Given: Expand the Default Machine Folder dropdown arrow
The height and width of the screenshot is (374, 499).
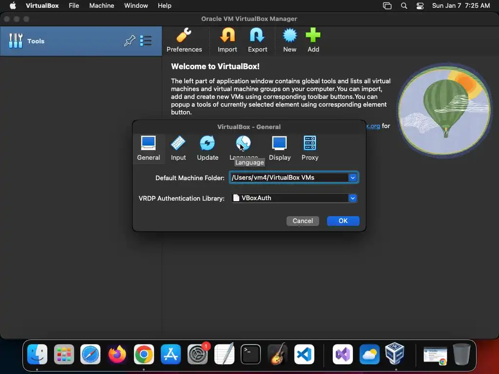Looking at the screenshot, I should 353,178.
